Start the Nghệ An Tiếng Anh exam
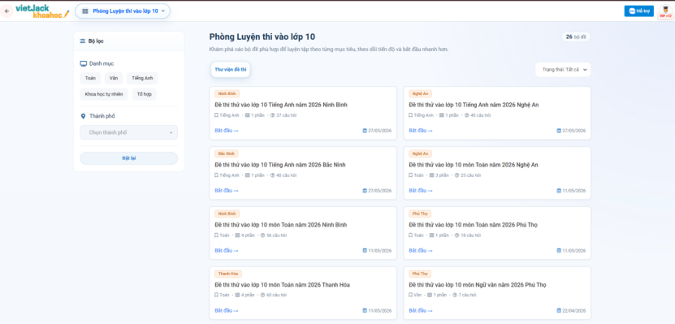Image resolution: width=675 pixels, height=324 pixels. point(421,131)
